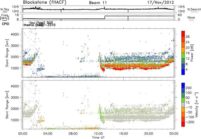Click the 200 value on the Velocity color bar
This screenshot has height=139, width=201.
tap(189, 88)
